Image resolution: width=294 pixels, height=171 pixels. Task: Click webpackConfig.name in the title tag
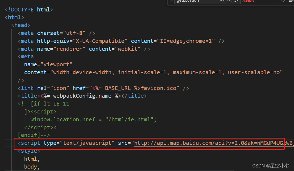[82, 96]
